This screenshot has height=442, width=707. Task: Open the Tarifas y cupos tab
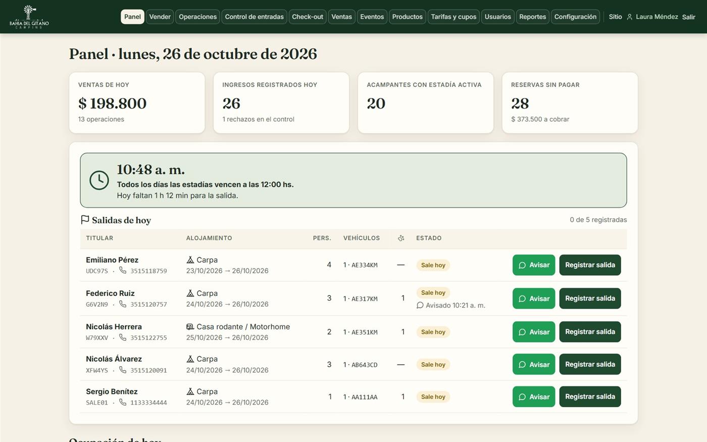(x=453, y=17)
